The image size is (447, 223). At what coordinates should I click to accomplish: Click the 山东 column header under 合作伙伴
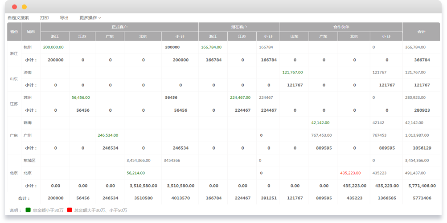tap(294, 36)
